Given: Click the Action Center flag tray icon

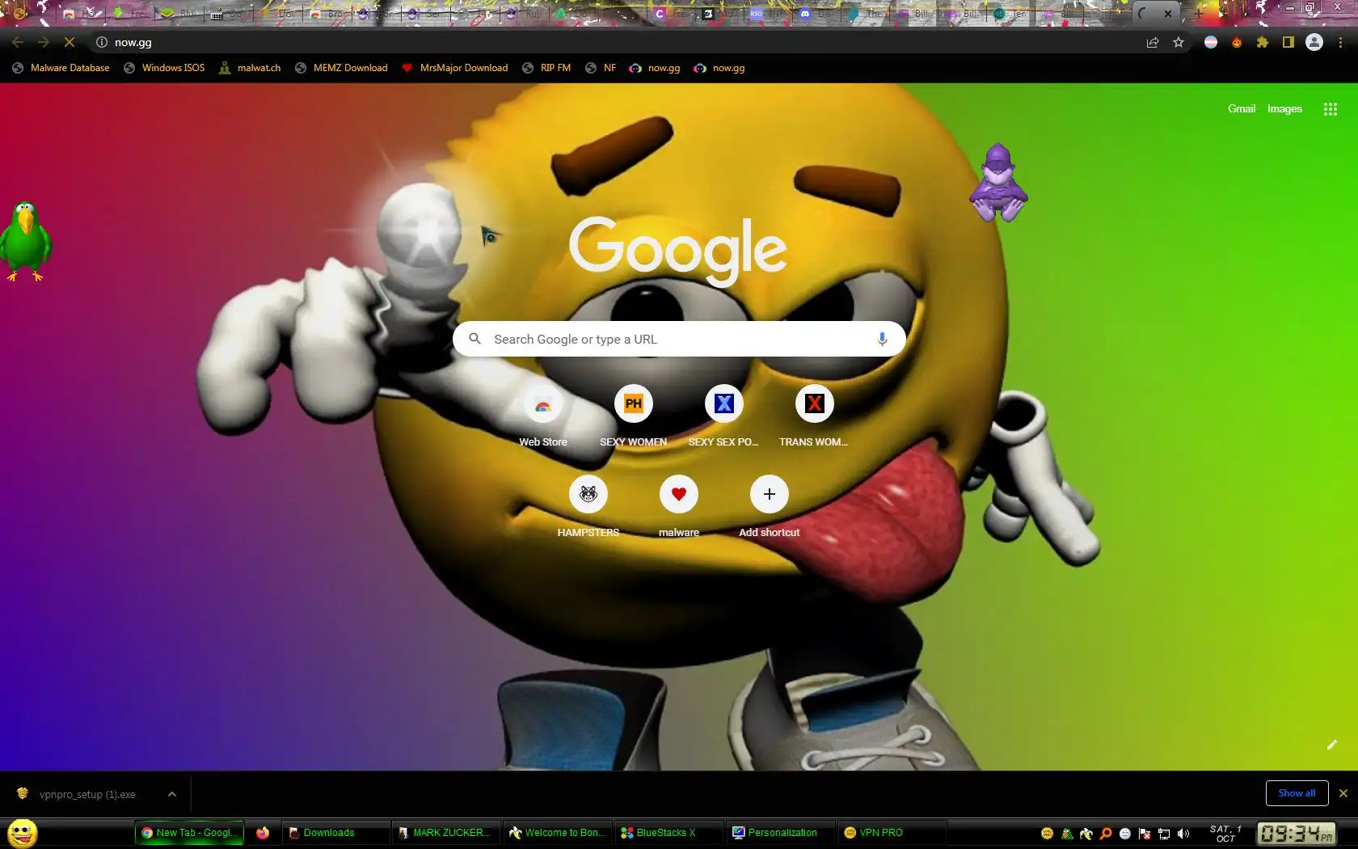Looking at the screenshot, I should pos(1145,834).
